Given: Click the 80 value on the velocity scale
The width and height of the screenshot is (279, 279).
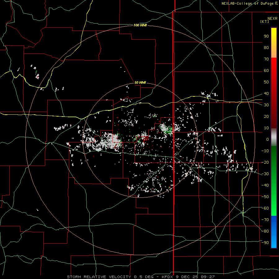Looking at the screenshot, I should click(266, 48).
